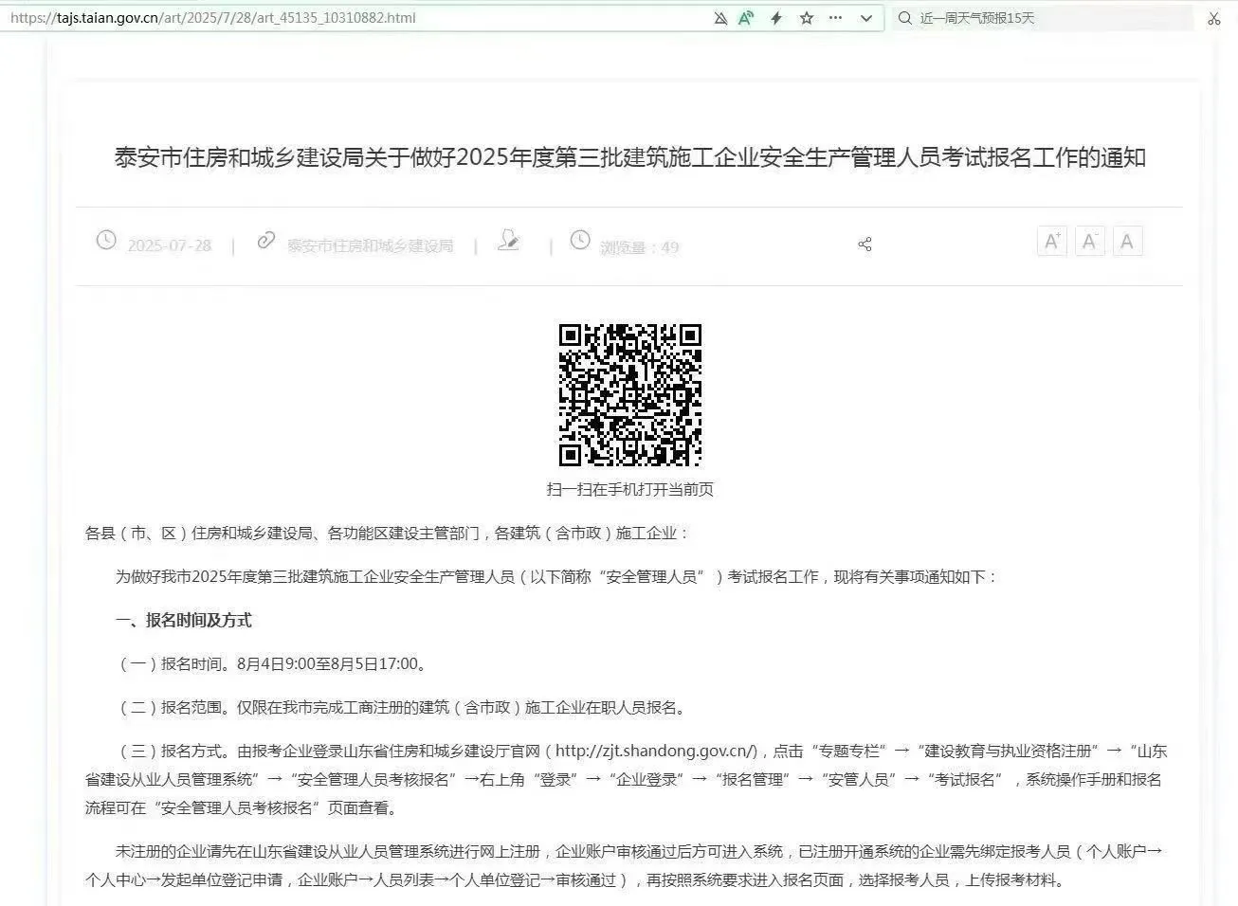Click the magnifier search icon
Image resolution: width=1238 pixels, height=906 pixels.
[905, 18]
